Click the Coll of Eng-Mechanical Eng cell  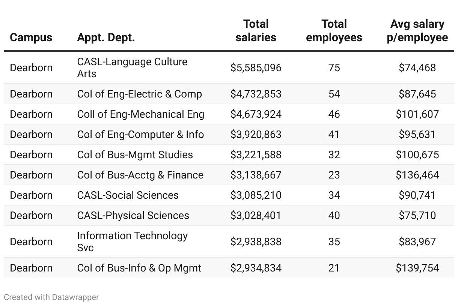coord(140,114)
